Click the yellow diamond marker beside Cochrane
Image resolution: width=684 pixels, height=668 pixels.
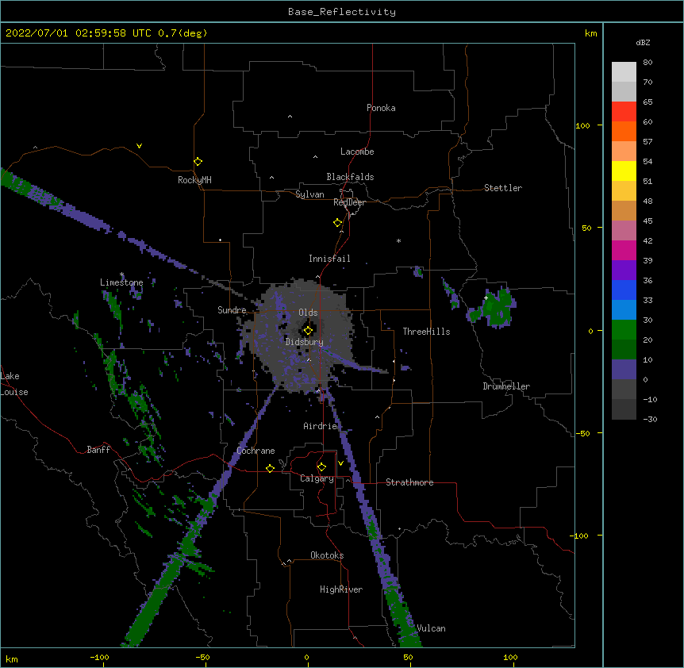click(x=270, y=468)
